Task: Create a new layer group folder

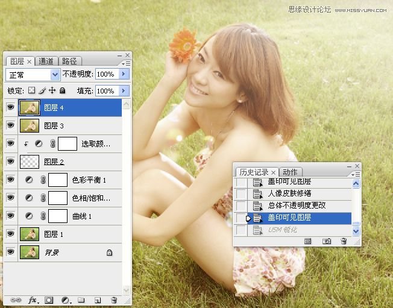Action: pos(81,300)
